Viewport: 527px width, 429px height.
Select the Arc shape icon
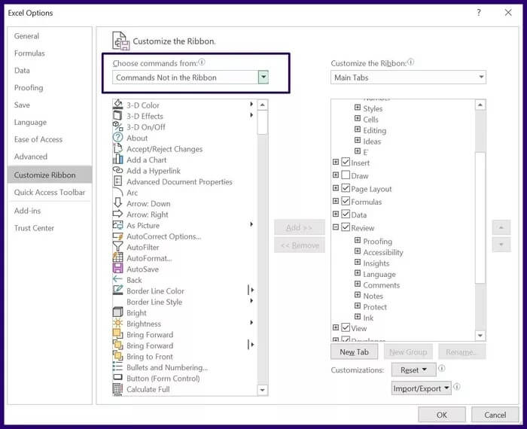coord(117,192)
